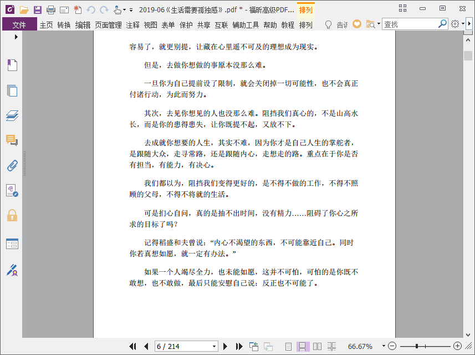Expand the navigation panel arrow
Viewport: 475px width, 355px height.
[x=17, y=37]
